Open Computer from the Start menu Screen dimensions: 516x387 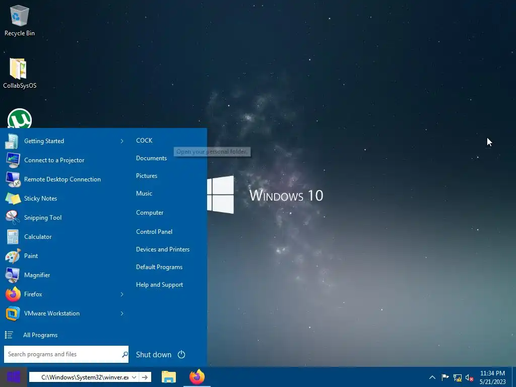point(150,213)
